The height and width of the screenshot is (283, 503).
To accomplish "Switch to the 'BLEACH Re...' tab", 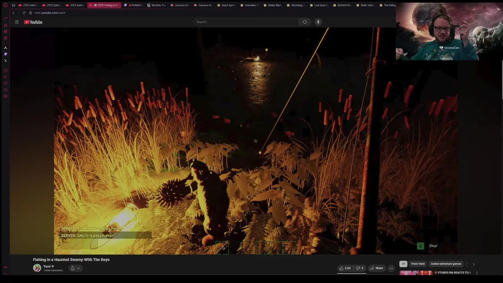I will pos(342,5).
